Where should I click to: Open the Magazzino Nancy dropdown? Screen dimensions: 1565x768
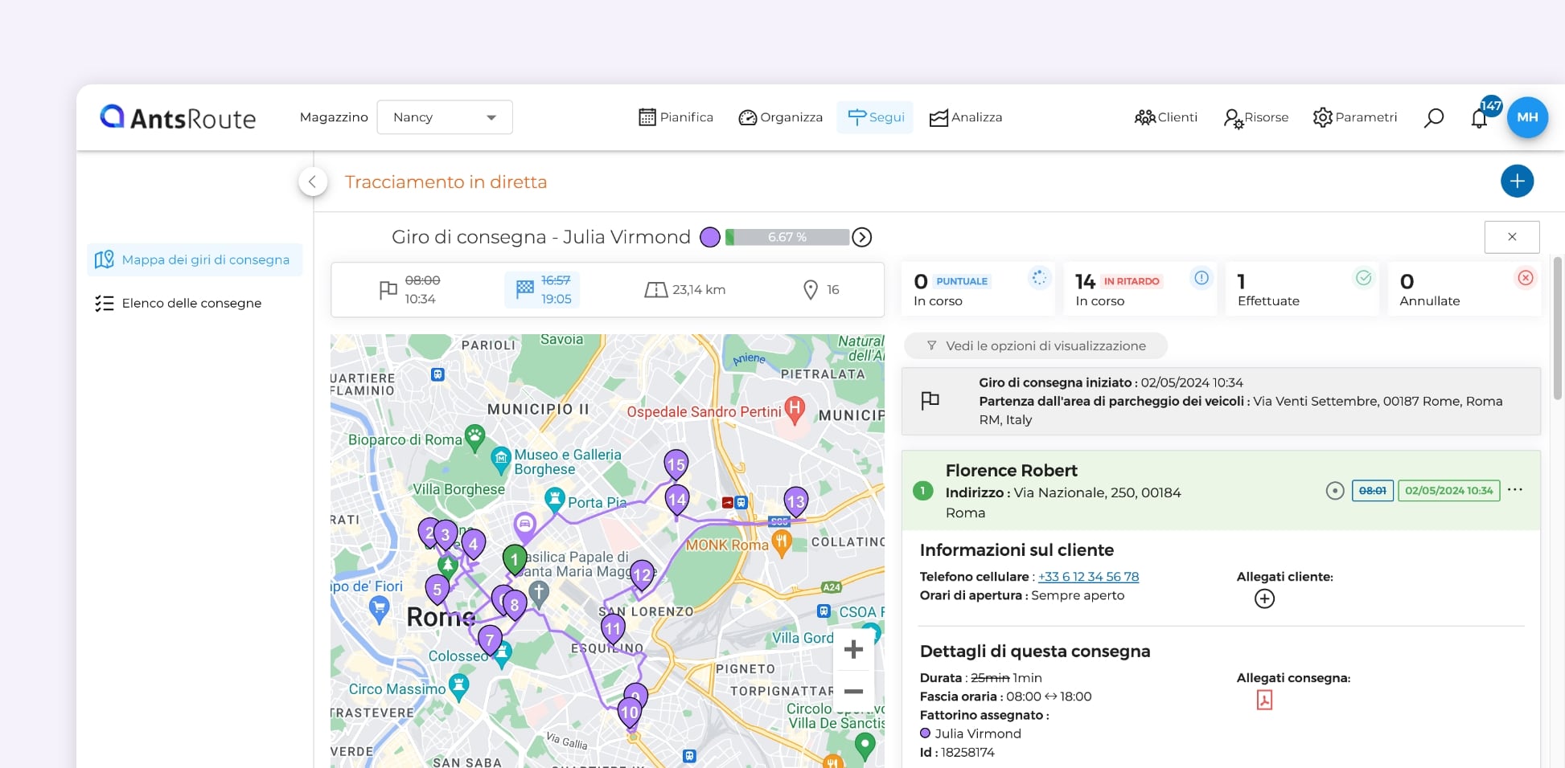tap(444, 117)
